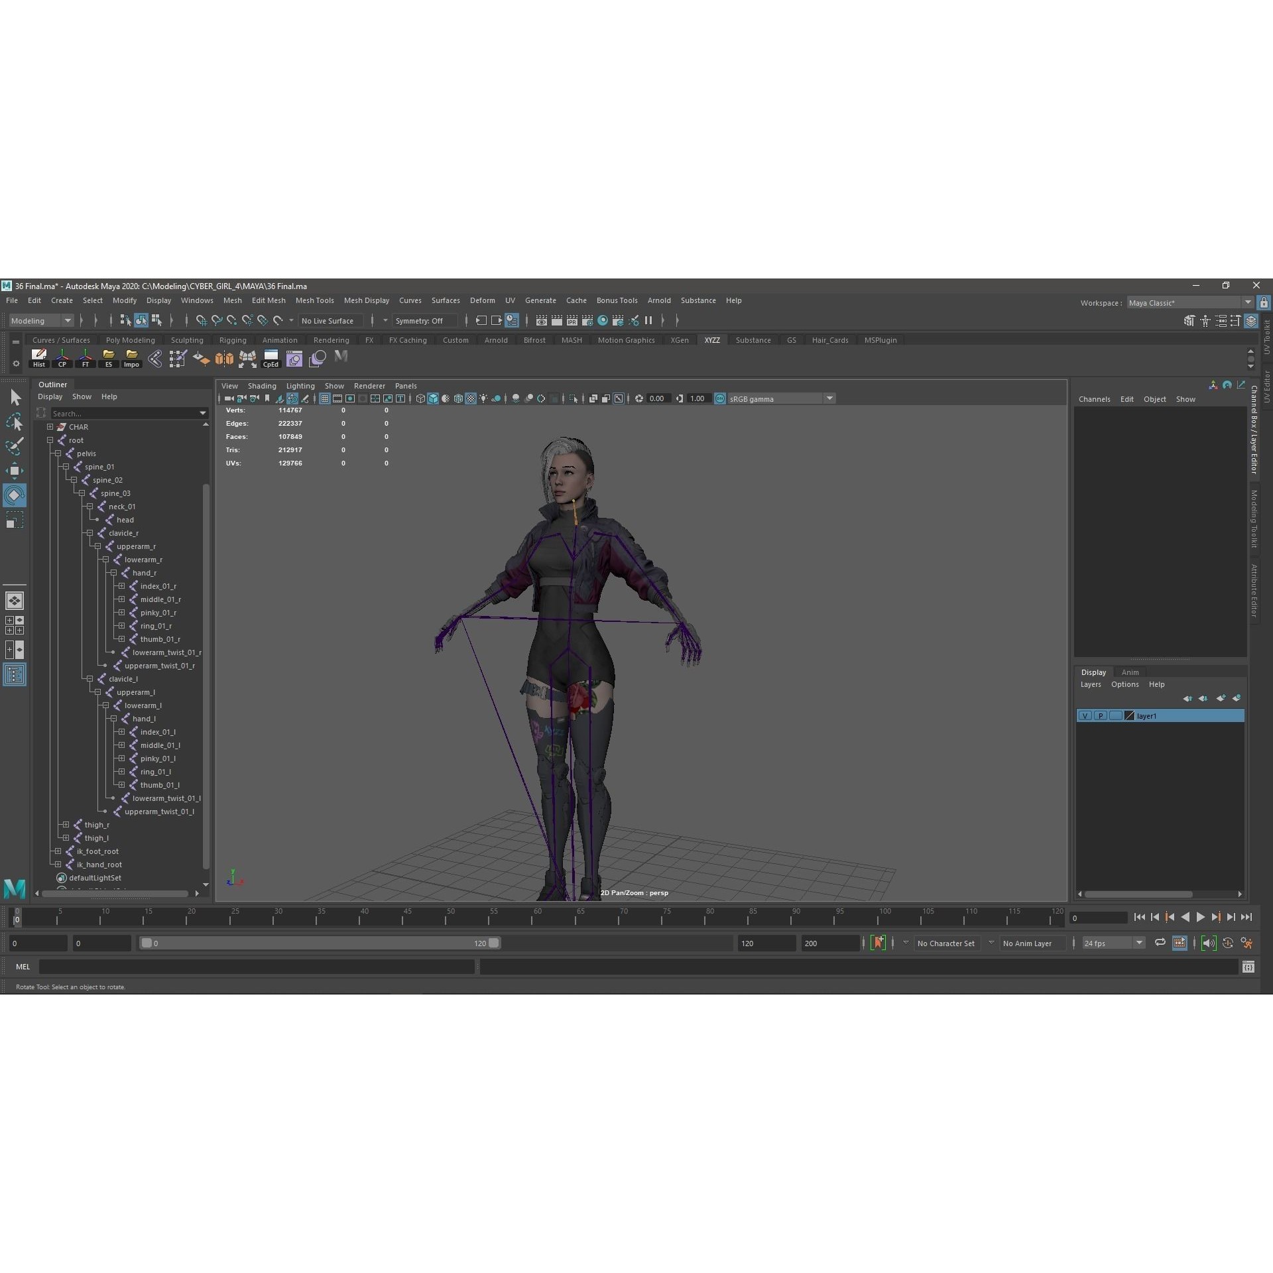
Task: Toggle the P playback checkbox on layer1
Action: [1101, 716]
